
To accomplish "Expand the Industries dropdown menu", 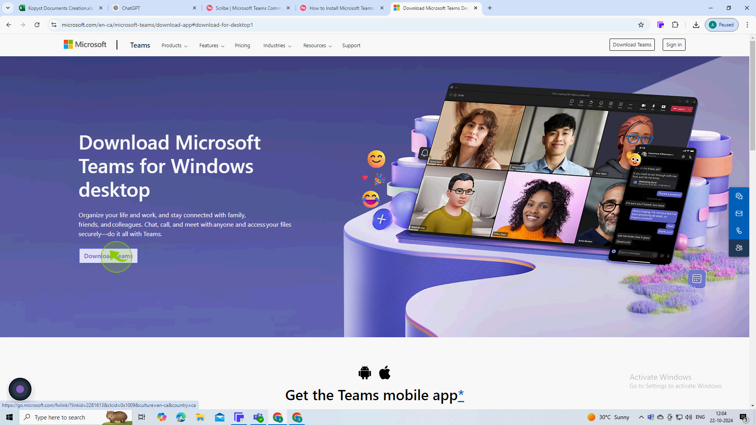I will tap(277, 46).
